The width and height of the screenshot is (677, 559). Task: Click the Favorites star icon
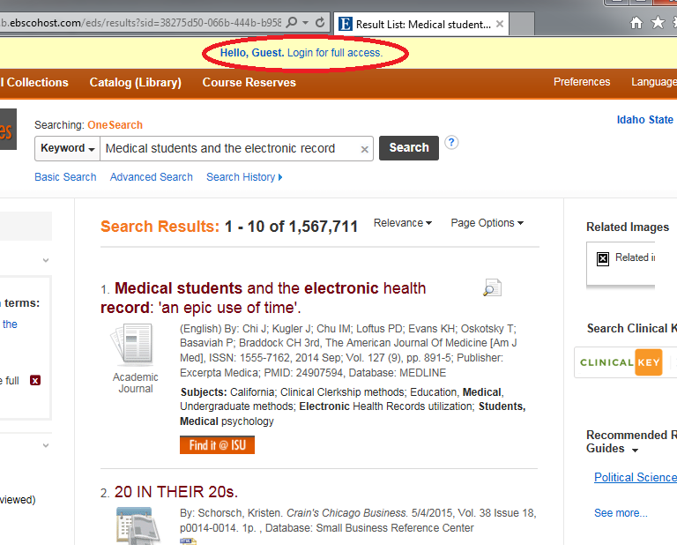tap(658, 22)
